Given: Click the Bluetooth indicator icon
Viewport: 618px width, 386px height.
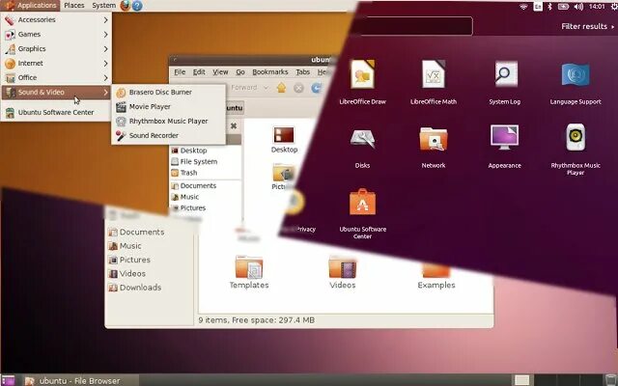Looking at the screenshot, I should tap(549, 7).
